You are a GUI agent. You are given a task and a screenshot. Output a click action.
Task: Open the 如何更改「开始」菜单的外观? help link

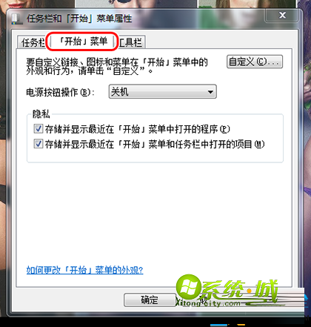click(84, 270)
